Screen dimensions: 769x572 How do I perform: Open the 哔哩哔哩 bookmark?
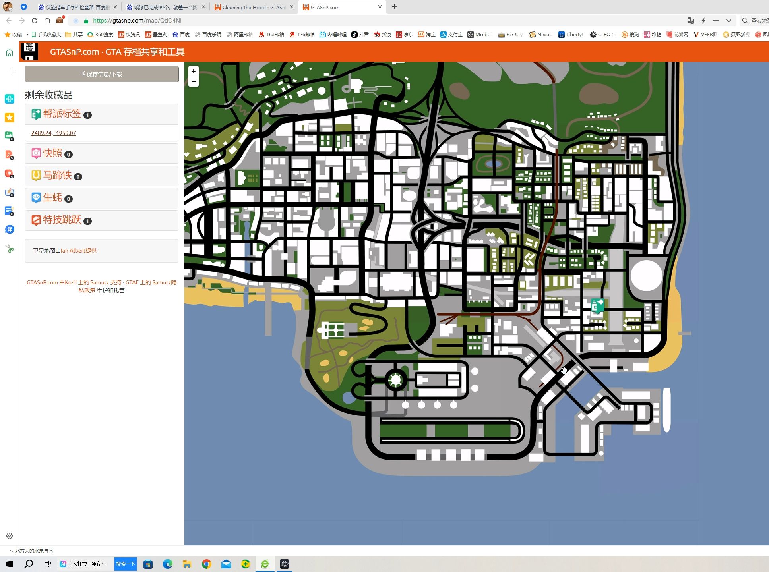tap(333, 35)
